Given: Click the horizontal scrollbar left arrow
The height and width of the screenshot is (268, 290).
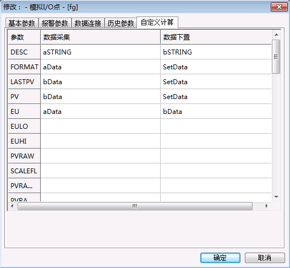Looking at the screenshot, I should (x=12, y=206).
